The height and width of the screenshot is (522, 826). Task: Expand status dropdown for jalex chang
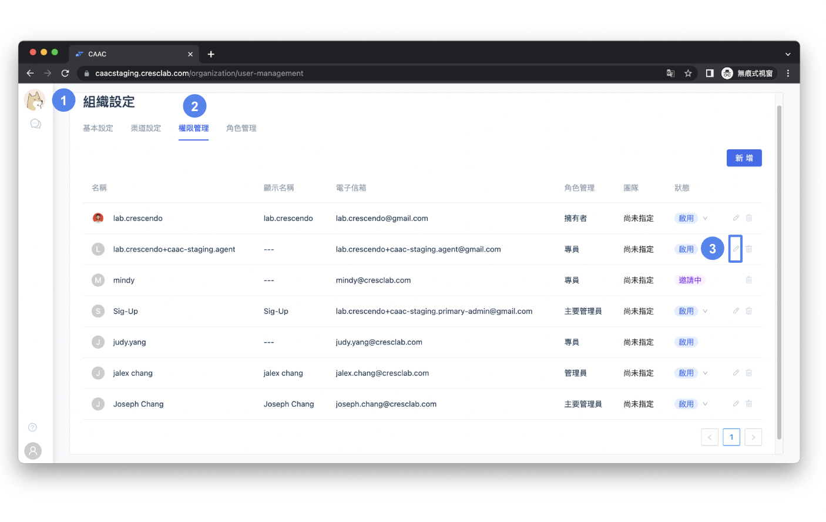(x=705, y=373)
